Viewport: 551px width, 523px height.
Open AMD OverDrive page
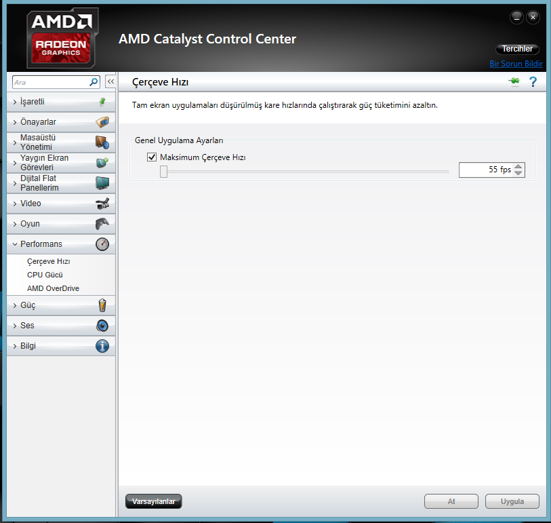click(x=53, y=288)
